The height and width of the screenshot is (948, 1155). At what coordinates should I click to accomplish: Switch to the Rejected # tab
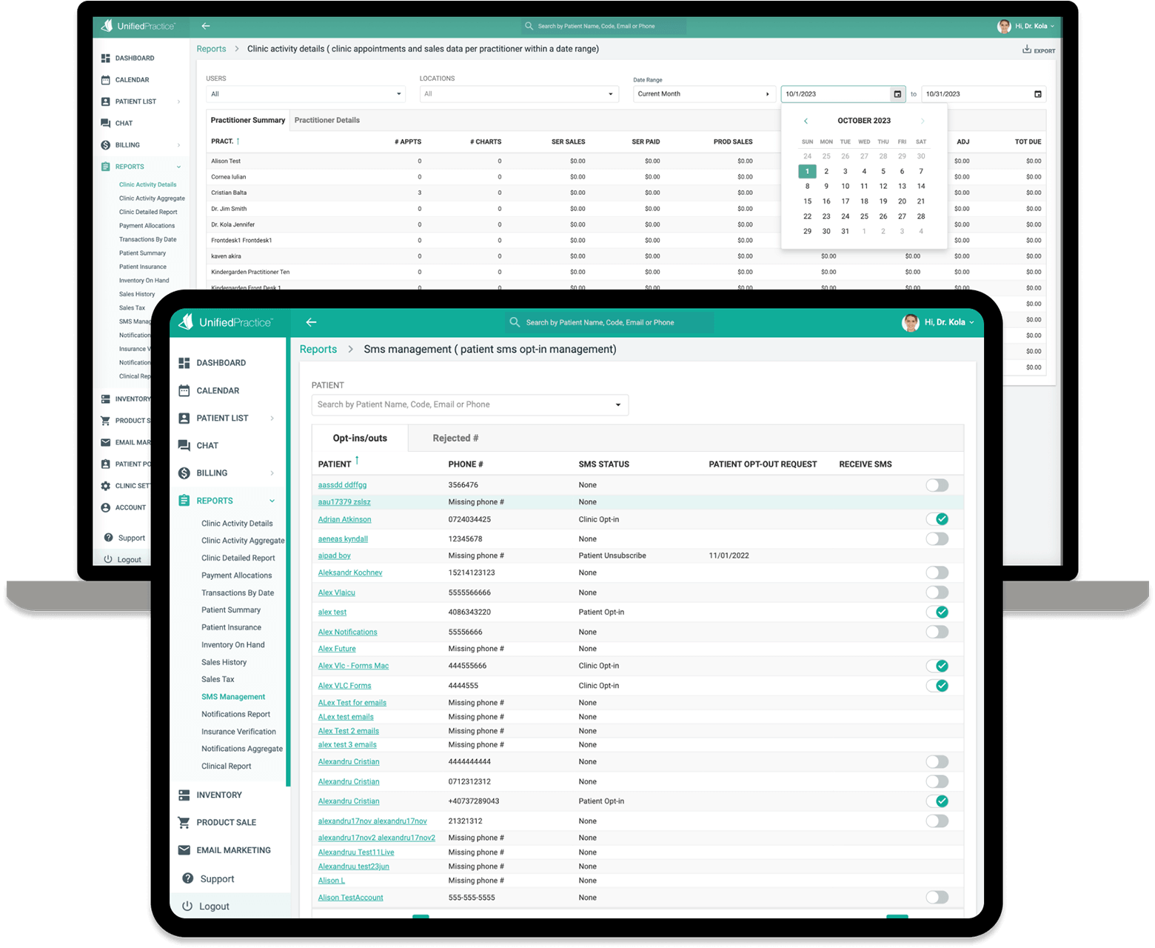click(x=455, y=438)
